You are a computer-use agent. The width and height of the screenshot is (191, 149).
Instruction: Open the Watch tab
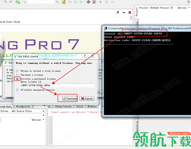[80, 106]
